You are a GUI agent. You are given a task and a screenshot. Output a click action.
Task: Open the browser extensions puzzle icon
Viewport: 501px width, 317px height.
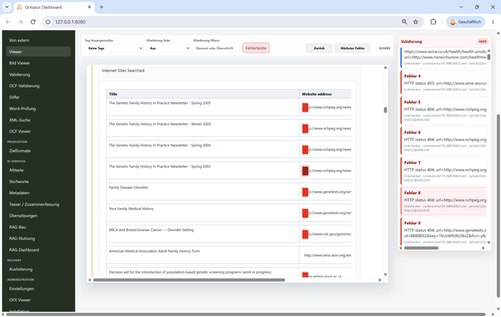[x=433, y=22]
